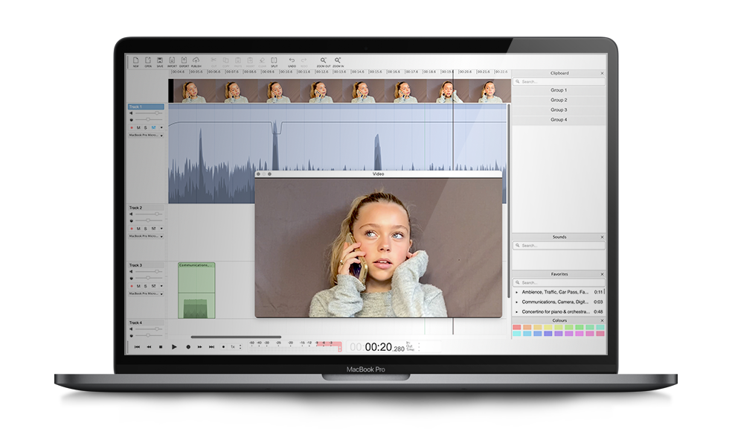Click the Track 4 name label

point(136,322)
